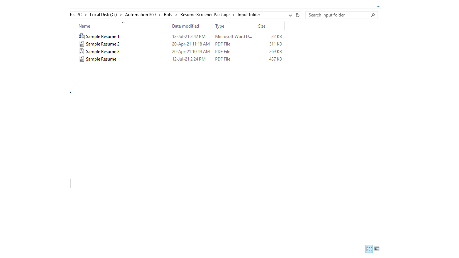Click PDF File type of Sample Resume 3
The height and width of the screenshot is (258, 459).
[x=223, y=52]
